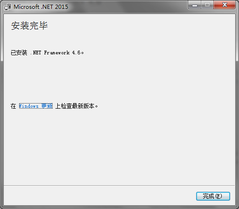Click the 更新 characters in the hyperlink

(47, 106)
